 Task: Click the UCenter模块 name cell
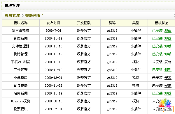click(21, 101)
